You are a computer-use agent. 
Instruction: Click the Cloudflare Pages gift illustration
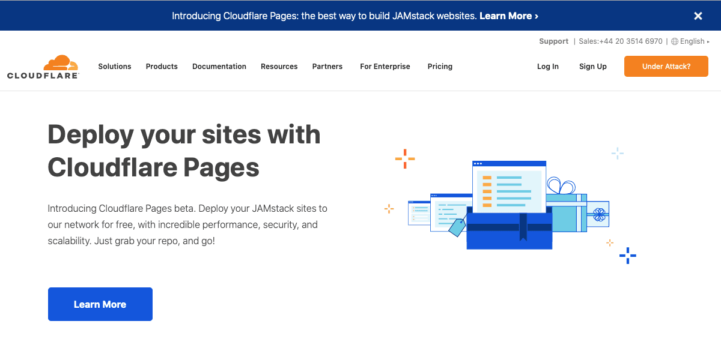(x=510, y=205)
